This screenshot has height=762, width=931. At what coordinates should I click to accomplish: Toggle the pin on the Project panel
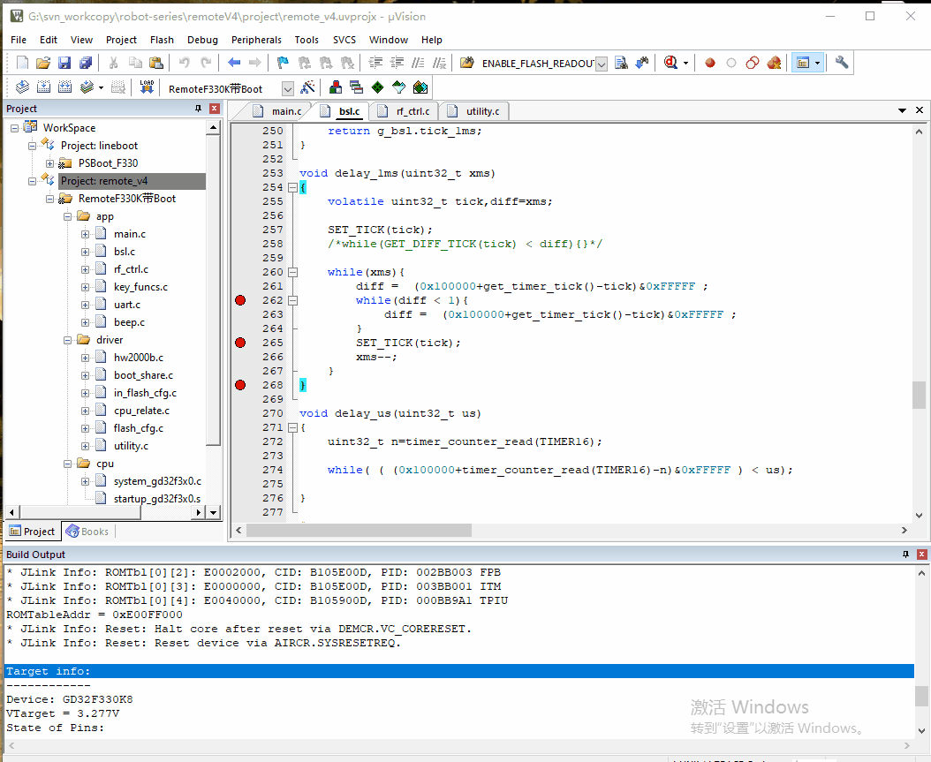pos(199,109)
